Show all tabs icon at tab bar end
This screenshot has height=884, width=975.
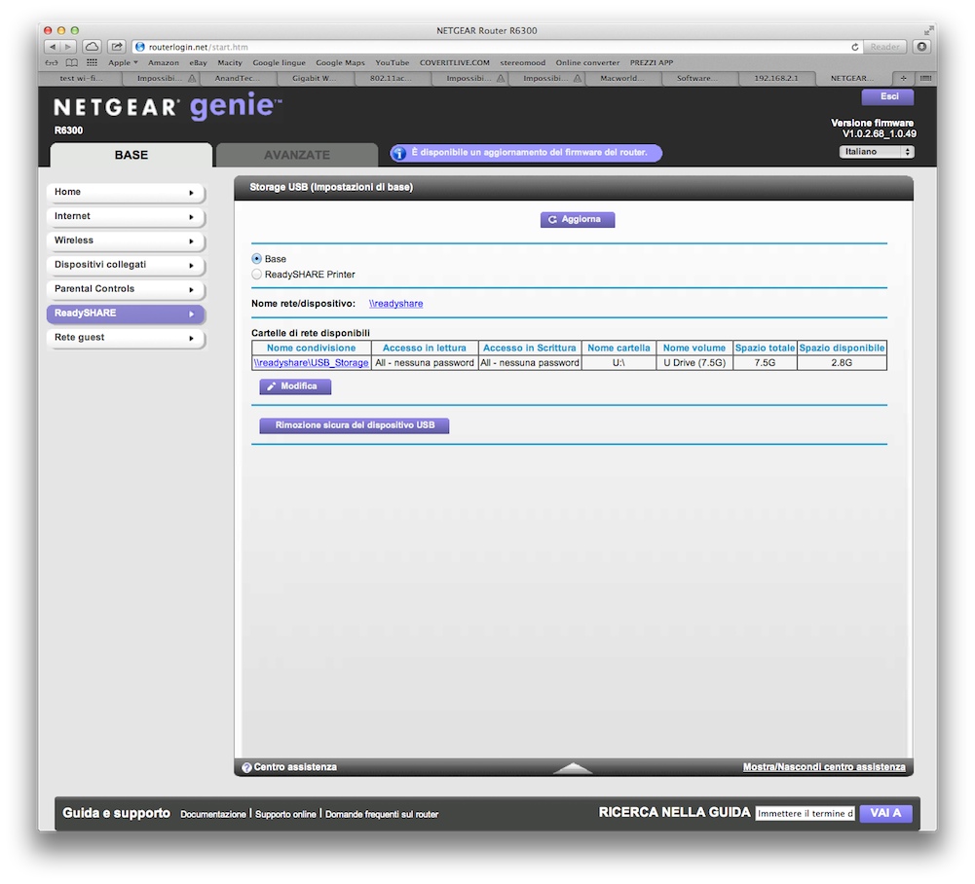[925, 78]
